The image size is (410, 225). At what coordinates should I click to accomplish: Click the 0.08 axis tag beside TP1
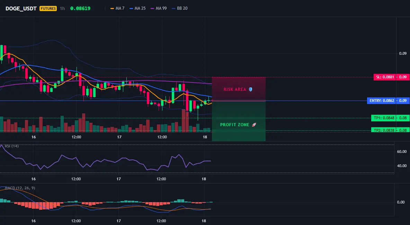coord(403,118)
